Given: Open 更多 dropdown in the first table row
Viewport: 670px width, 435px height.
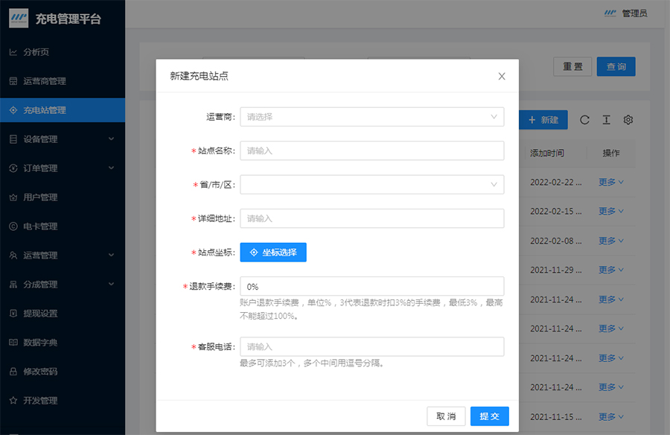Looking at the screenshot, I should point(610,182).
